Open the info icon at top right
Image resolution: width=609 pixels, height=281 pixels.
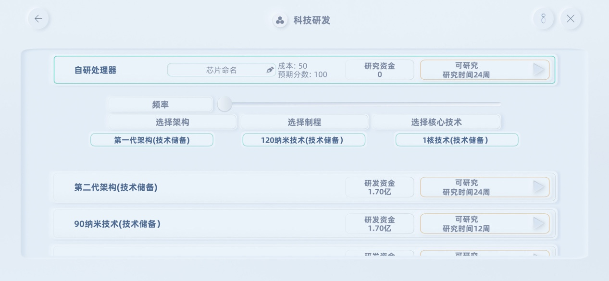[x=543, y=19]
